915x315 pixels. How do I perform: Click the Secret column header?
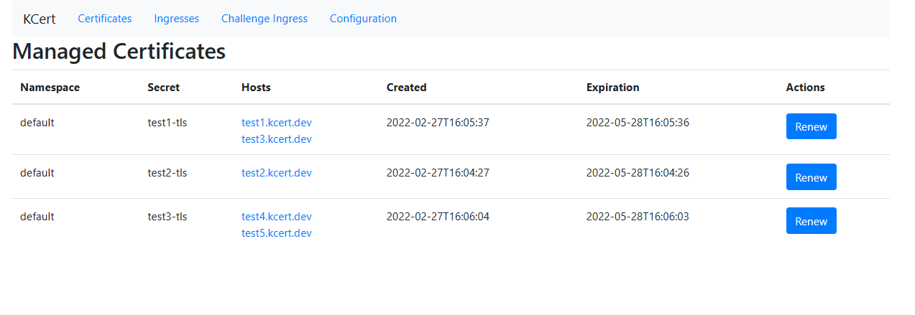pyautogui.click(x=163, y=88)
